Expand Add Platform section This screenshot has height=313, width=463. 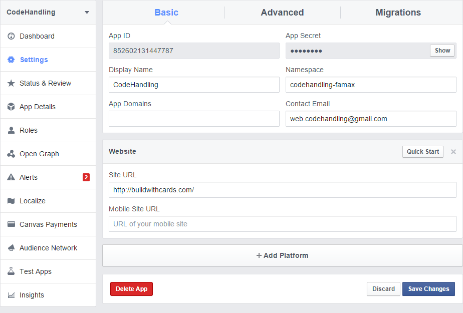coord(282,255)
